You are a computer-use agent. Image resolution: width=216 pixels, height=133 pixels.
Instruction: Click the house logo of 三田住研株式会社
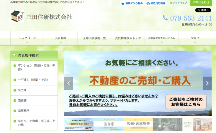tap(17, 16)
